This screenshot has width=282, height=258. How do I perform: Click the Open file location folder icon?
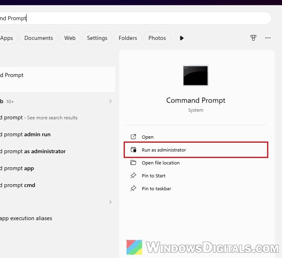click(133, 162)
